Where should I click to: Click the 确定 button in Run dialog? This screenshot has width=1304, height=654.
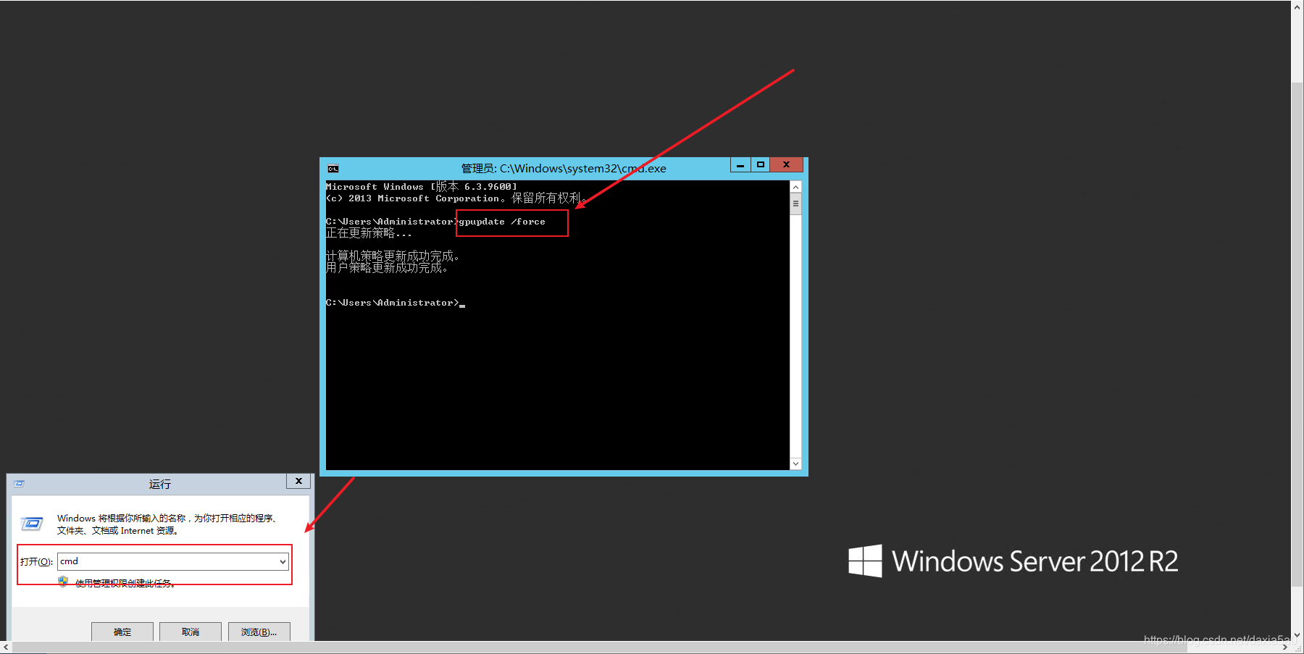[122, 632]
